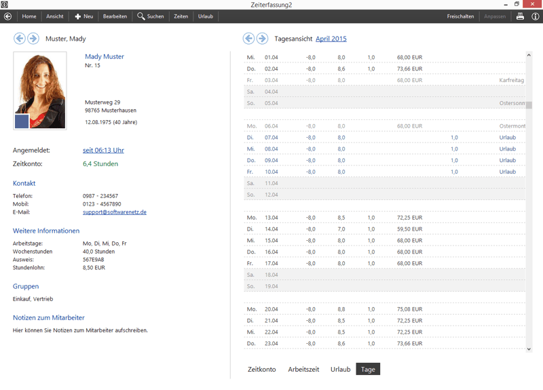The image size is (543, 390).
Task: Open the Suchen search tool
Action: [x=150, y=16]
